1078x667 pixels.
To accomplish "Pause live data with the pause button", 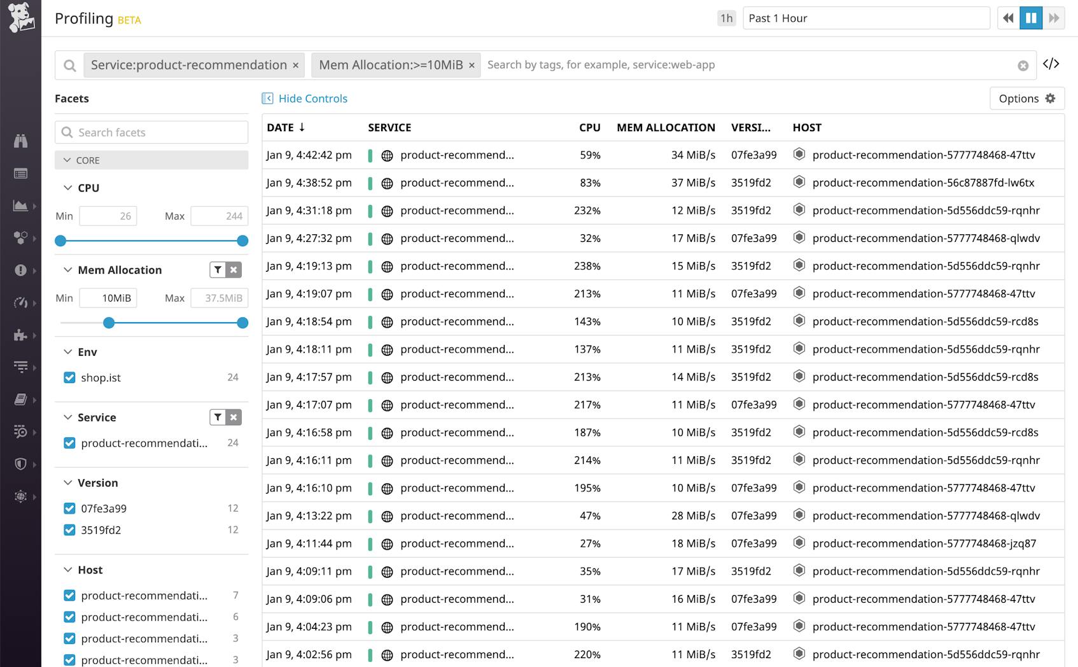I will tap(1031, 18).
